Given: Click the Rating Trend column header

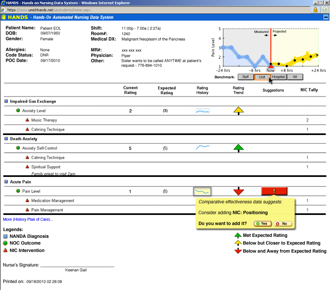Looking at the screenshot, I should [x=238, y=90].
